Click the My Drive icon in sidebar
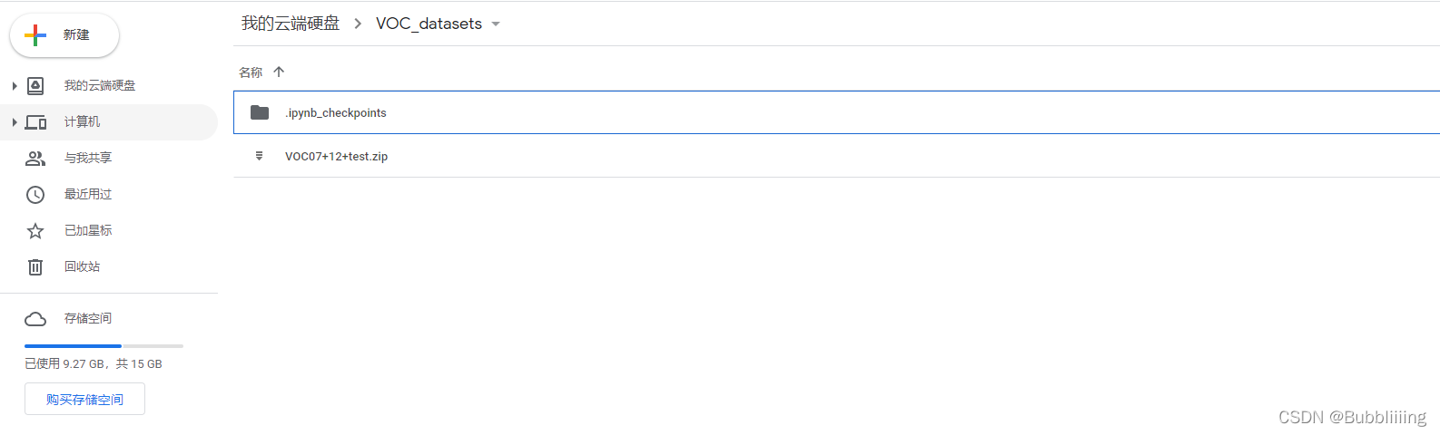 point(35,86)
